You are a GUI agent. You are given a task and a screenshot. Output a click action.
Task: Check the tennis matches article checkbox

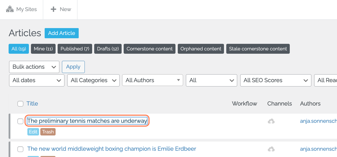[20, 121]
